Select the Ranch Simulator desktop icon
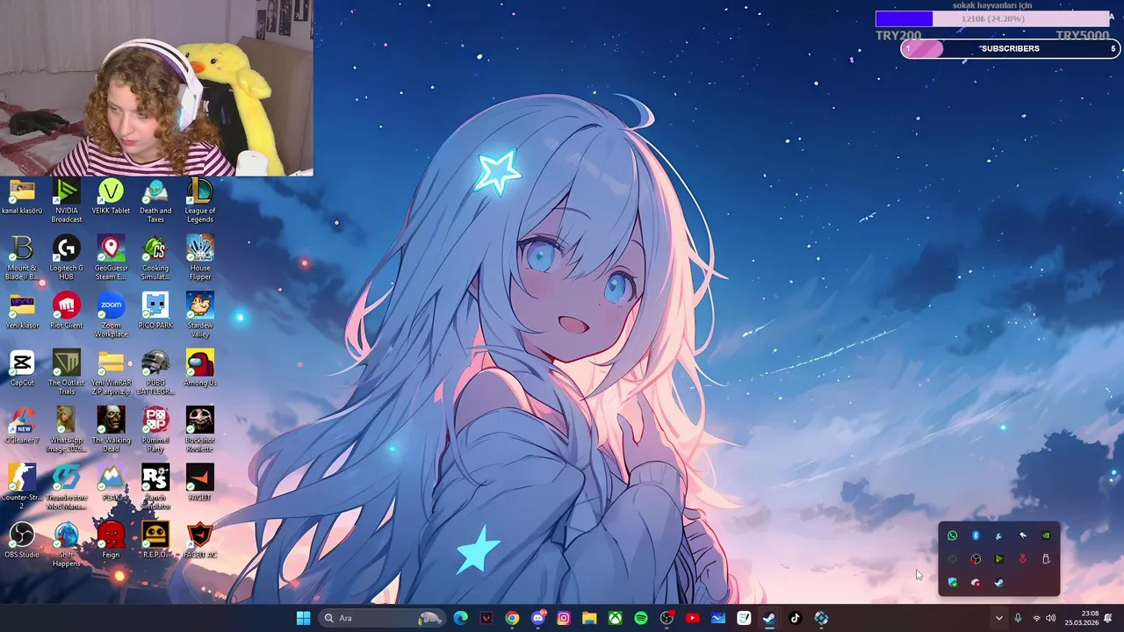The width and height of the screenshot is (1124, 632). tap(155, 488)
